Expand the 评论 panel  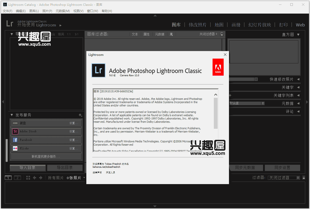pyautogui.click(x=298, y=111)
